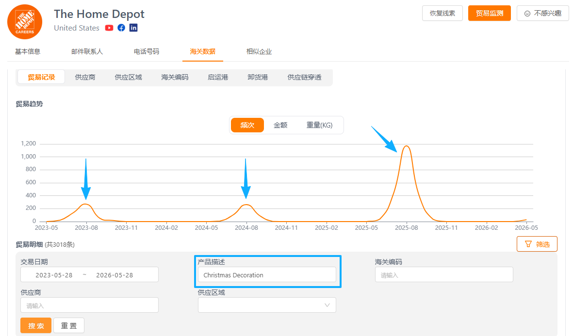Switch to the 邮件联系人 tab
Screen dimensions: 573x336
[x=87, y=51]
